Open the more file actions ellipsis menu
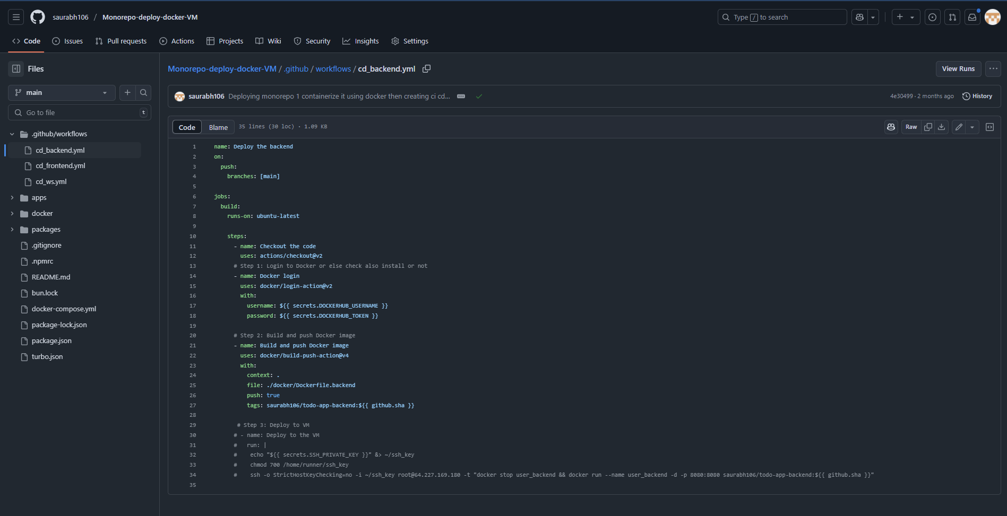The width and height of the screenshot is (1007, 516). click(993, 68)
